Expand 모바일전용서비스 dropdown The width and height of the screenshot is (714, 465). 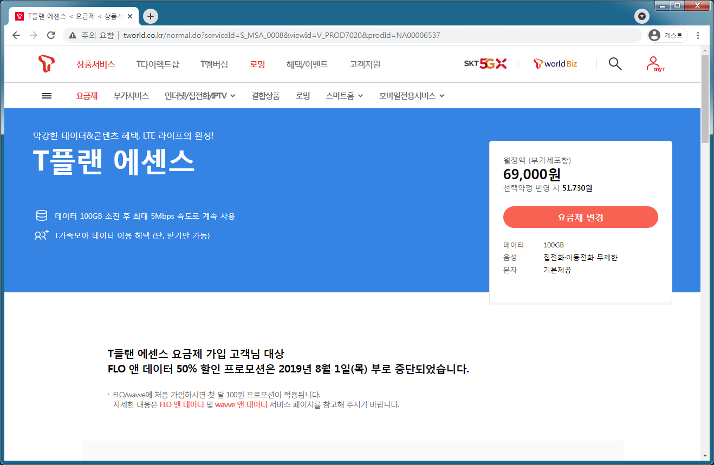click(412, 96)
